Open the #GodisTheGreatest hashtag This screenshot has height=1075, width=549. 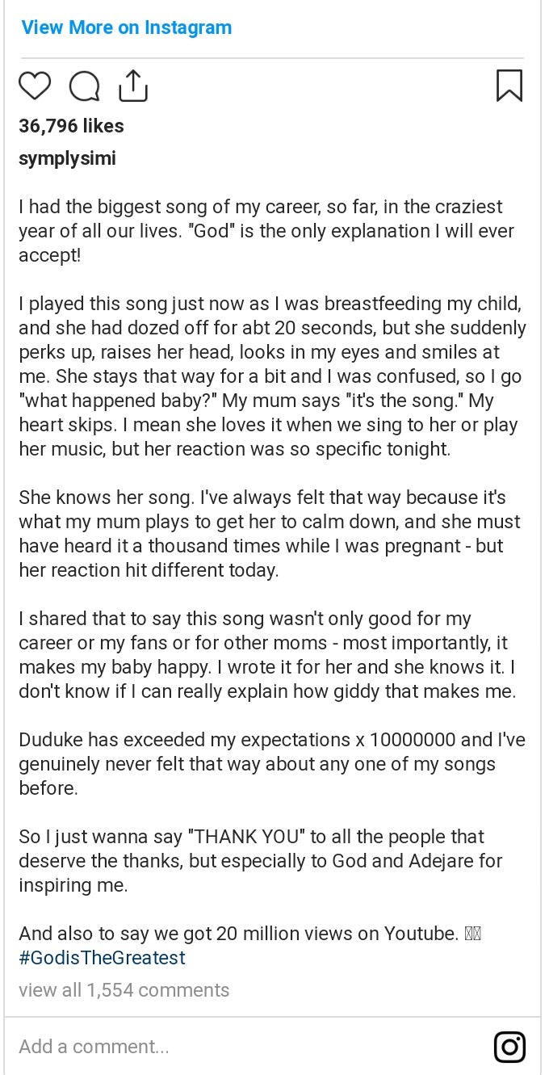pos(103,958)
